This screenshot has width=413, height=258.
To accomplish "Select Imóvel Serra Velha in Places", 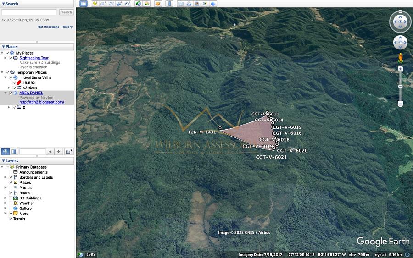I will pyautogui.click(x=35, y=78).
